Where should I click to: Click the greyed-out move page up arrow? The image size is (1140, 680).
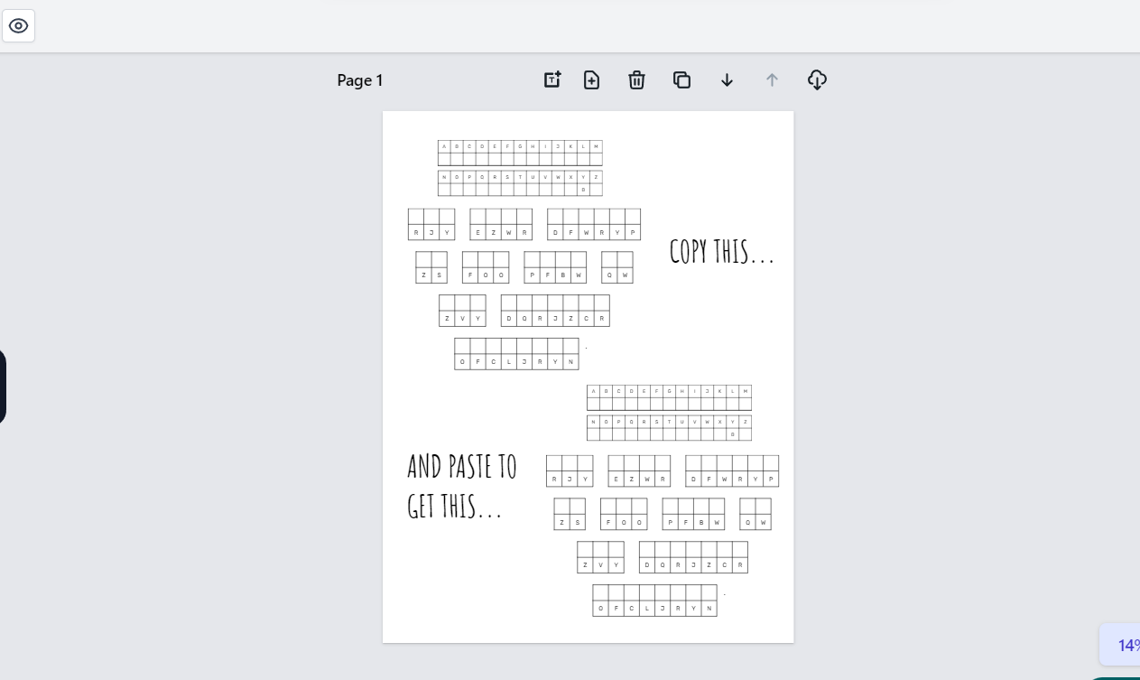(772, 80)
